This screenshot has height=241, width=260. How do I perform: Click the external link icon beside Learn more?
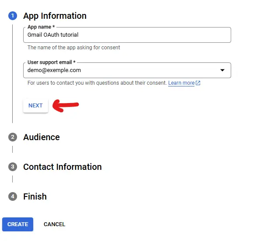point(198,83)
